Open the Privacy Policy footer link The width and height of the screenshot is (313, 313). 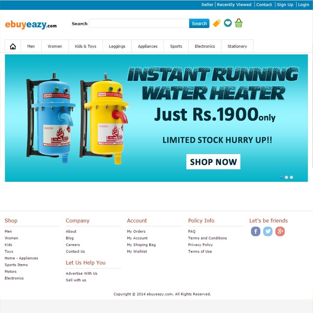[200, 245]
